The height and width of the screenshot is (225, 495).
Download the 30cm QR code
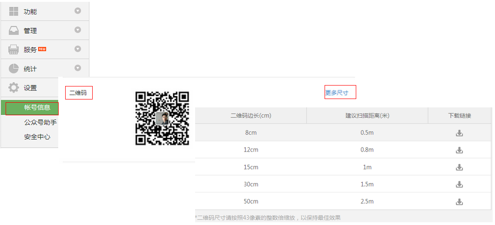(459, 185)
